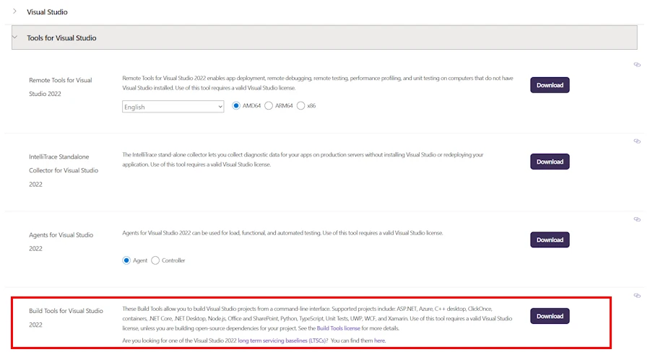Download Build Tools for Visual Studio 2022
The height and width of the screenshot is (352, 650).
[x=550, y=316]
